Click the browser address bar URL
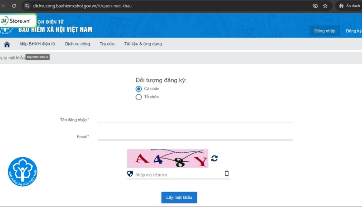Image resolution: width=362 pixels, height=207 pixels. click(82, 6)
